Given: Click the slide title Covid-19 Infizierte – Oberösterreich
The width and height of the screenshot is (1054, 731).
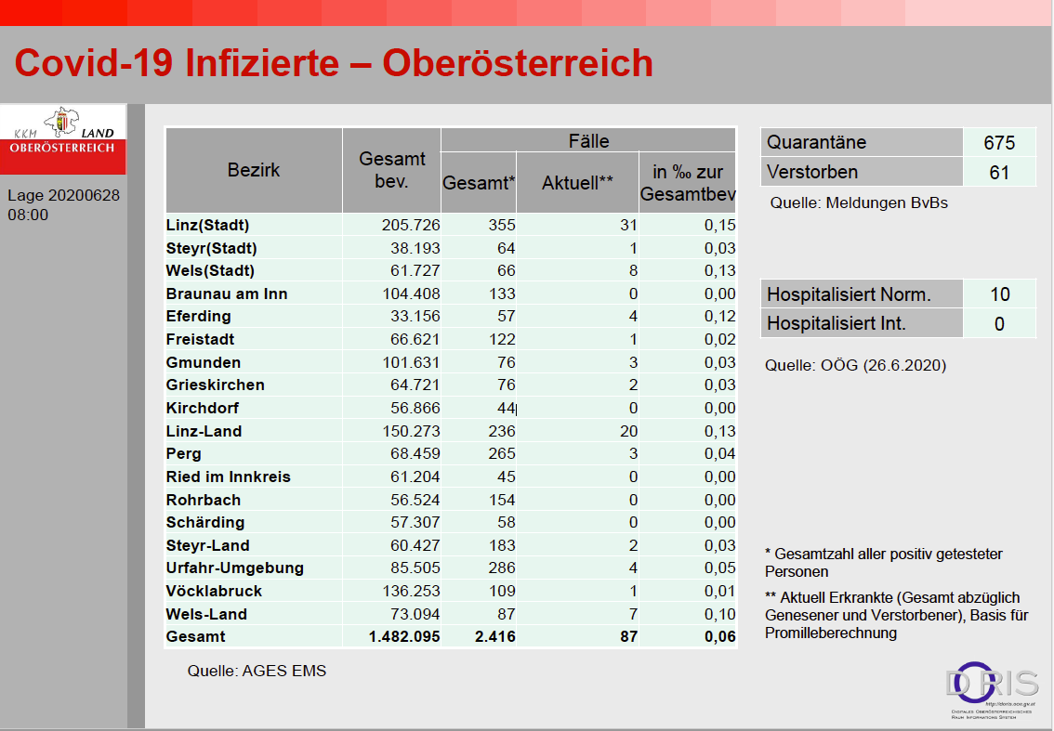Looking at the screenshot, I should coord(334,63).
